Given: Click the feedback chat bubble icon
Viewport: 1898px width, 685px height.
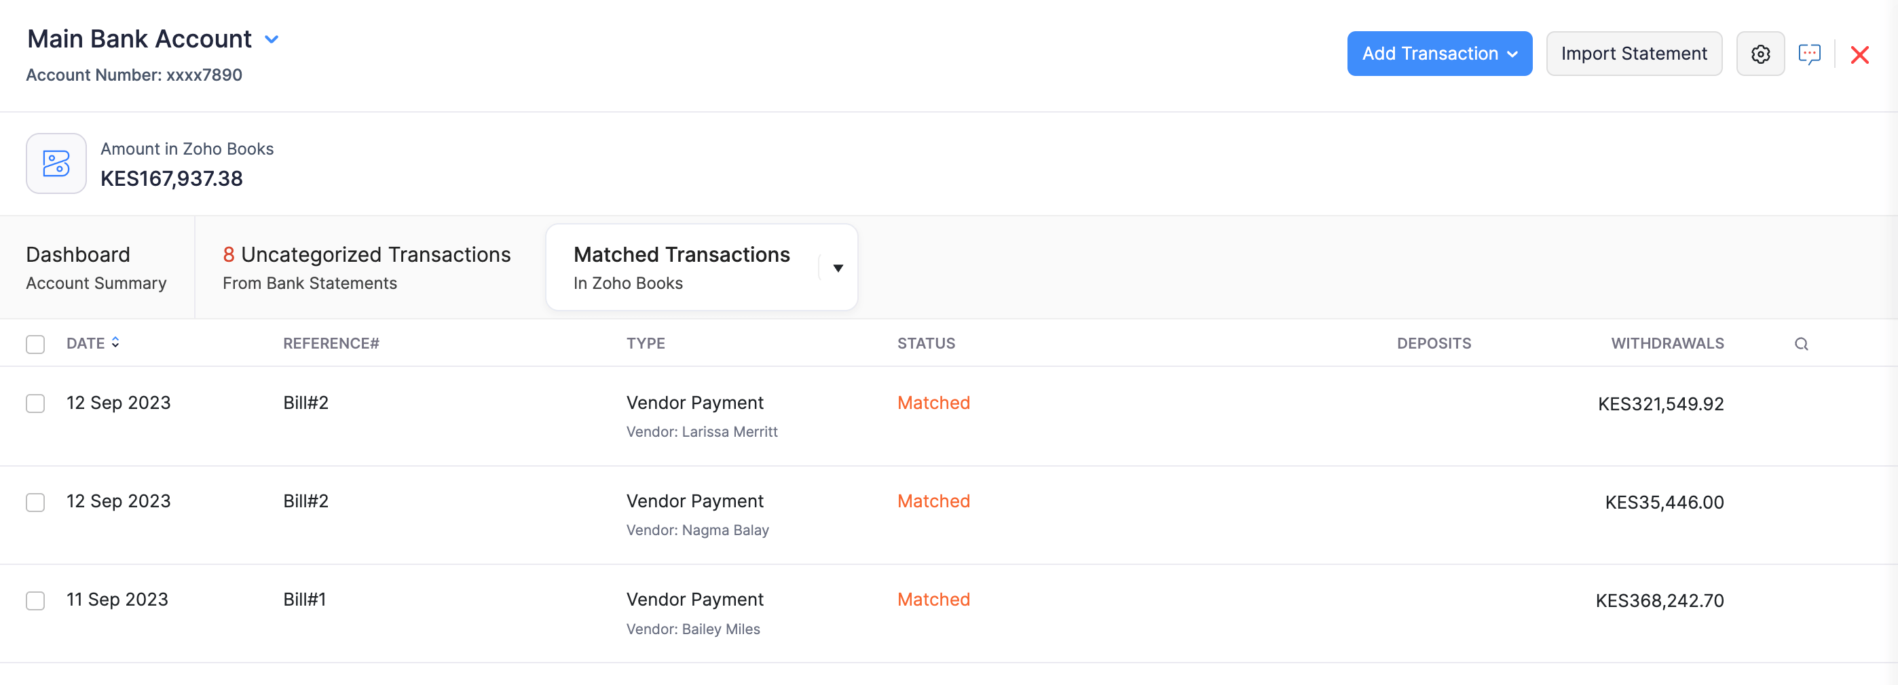Looking at the screenshot, I should [1811, 53].
